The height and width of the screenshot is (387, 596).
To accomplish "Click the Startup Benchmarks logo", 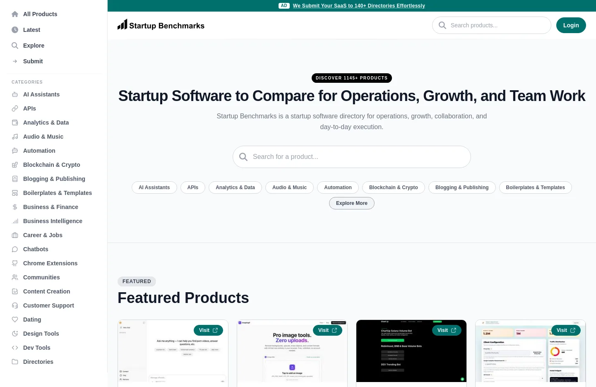I will click(161, 25).
